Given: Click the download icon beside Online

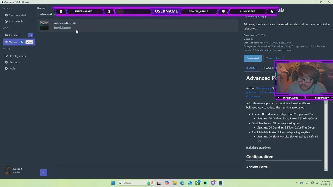Looking at the screenshot, I should pos(22,42).
